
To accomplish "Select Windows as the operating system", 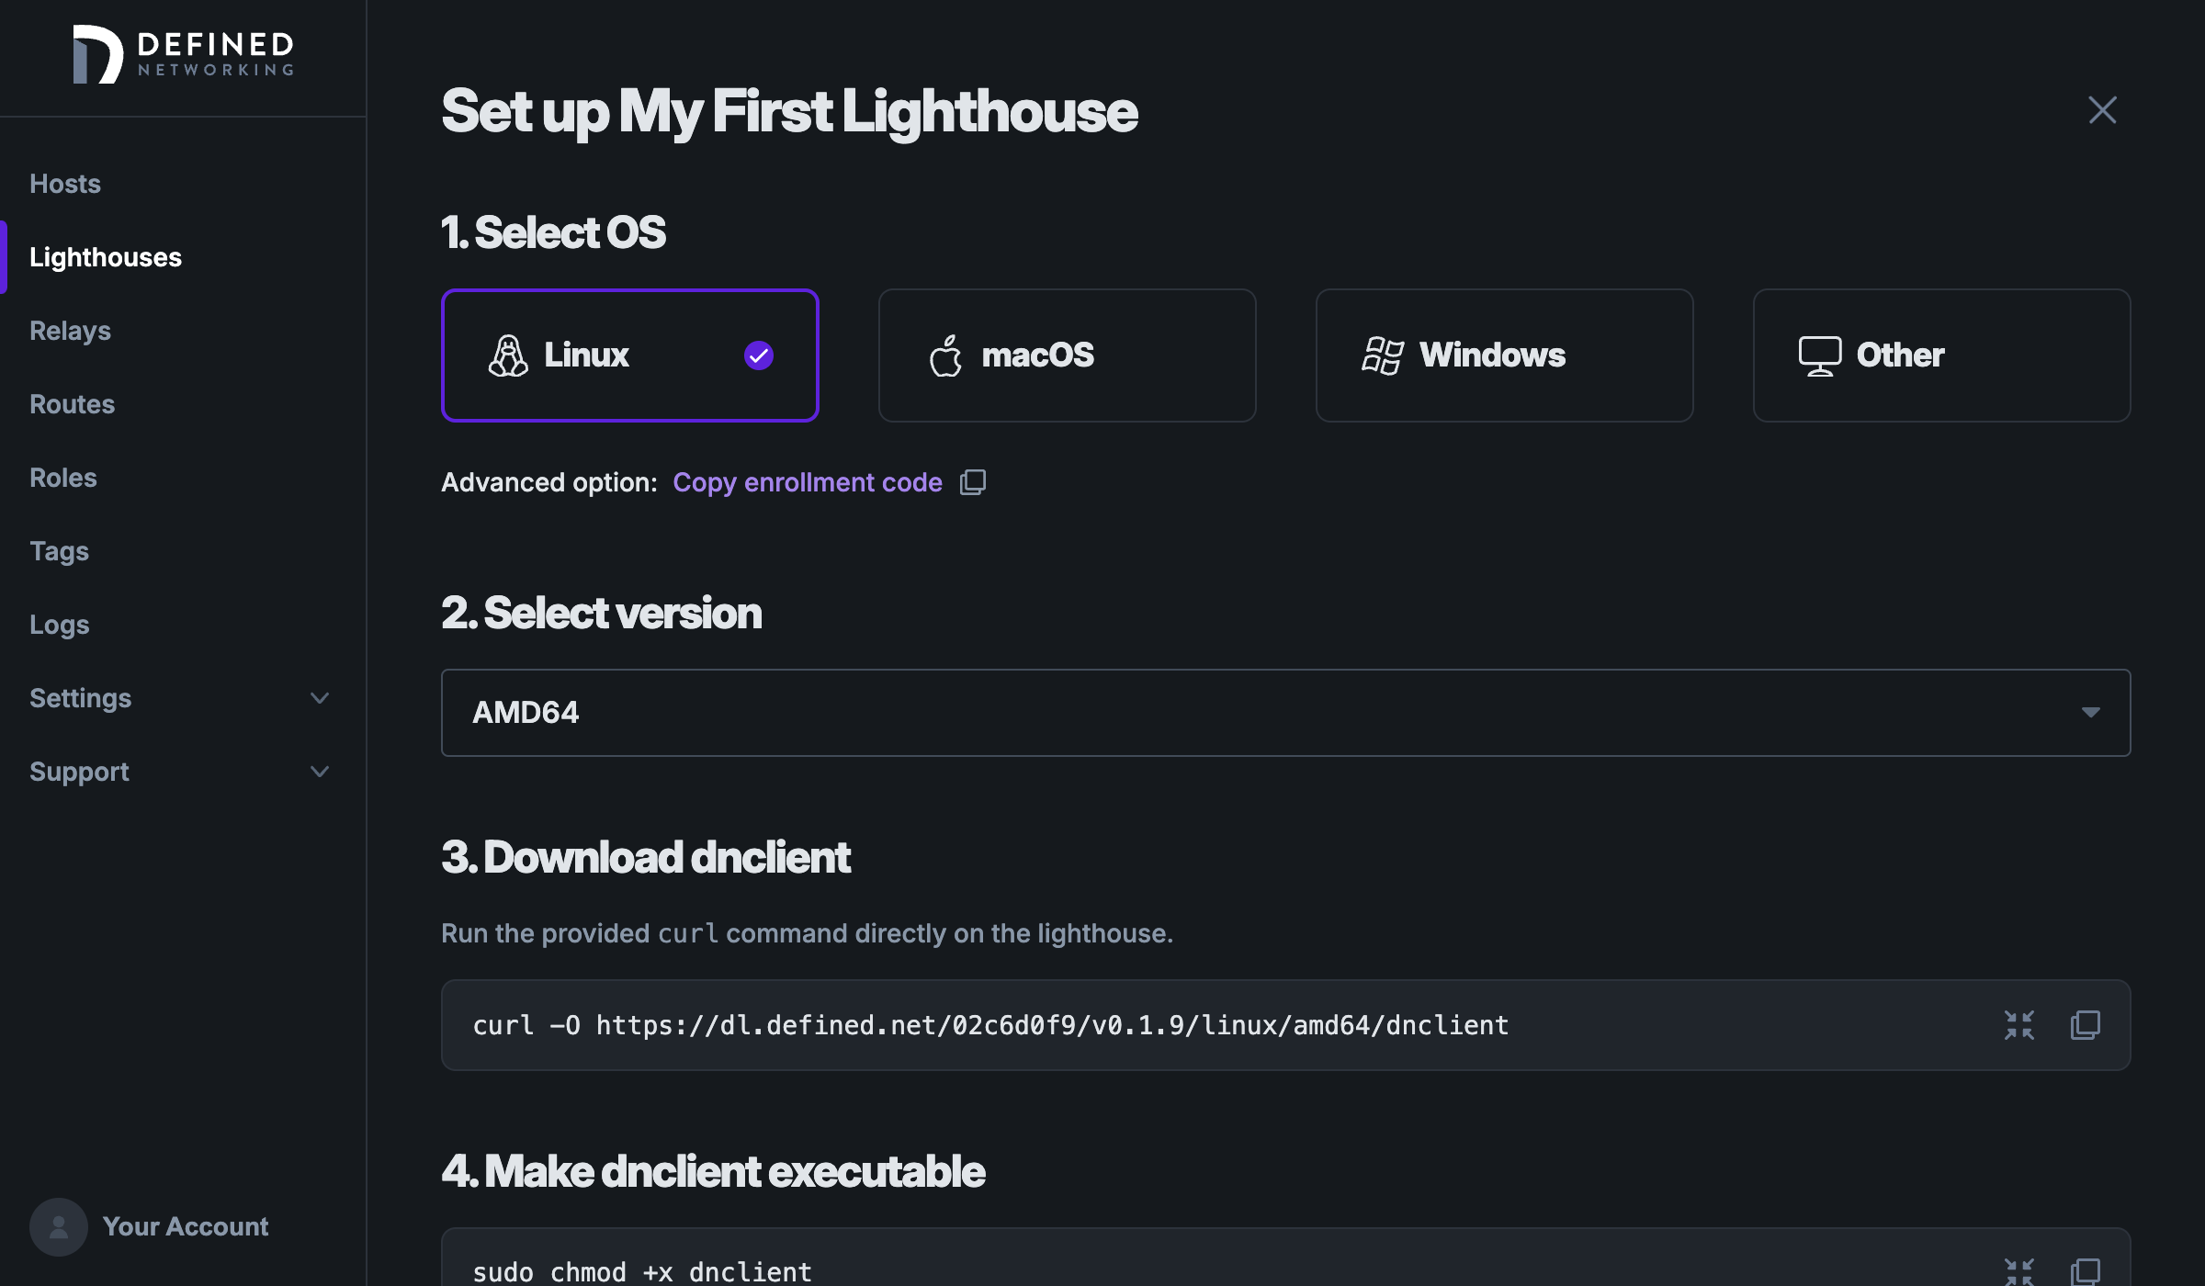I will (x=1504, y=355).
